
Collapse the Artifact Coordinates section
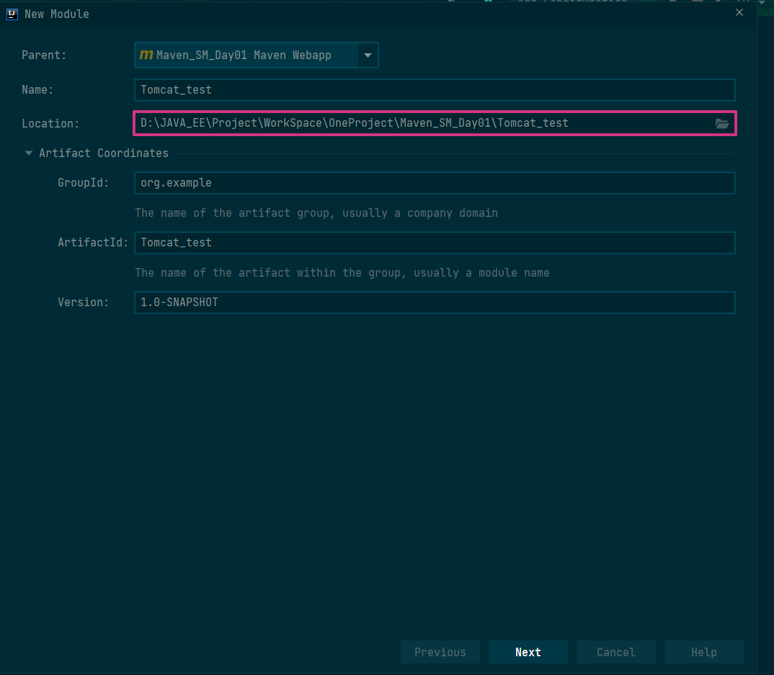(x=29, y=153)
